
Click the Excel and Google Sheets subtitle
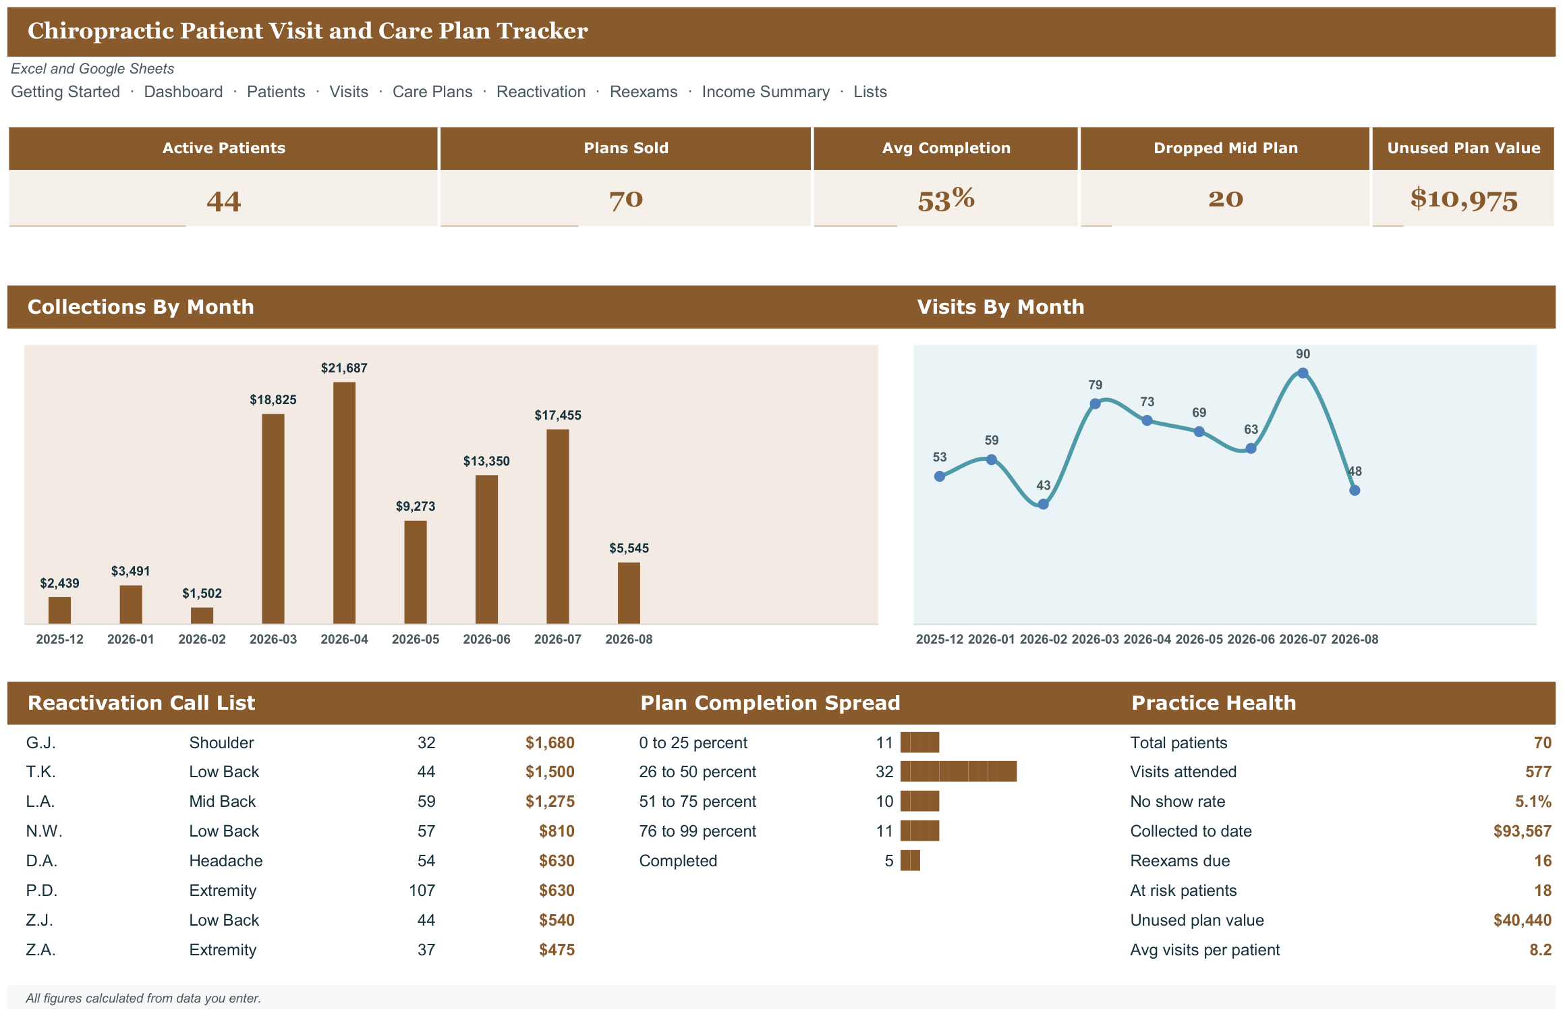[92, 69]
